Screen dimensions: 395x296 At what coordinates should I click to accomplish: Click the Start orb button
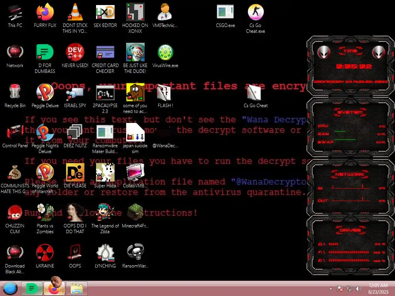pyautogui.click(x=10, y=288)
